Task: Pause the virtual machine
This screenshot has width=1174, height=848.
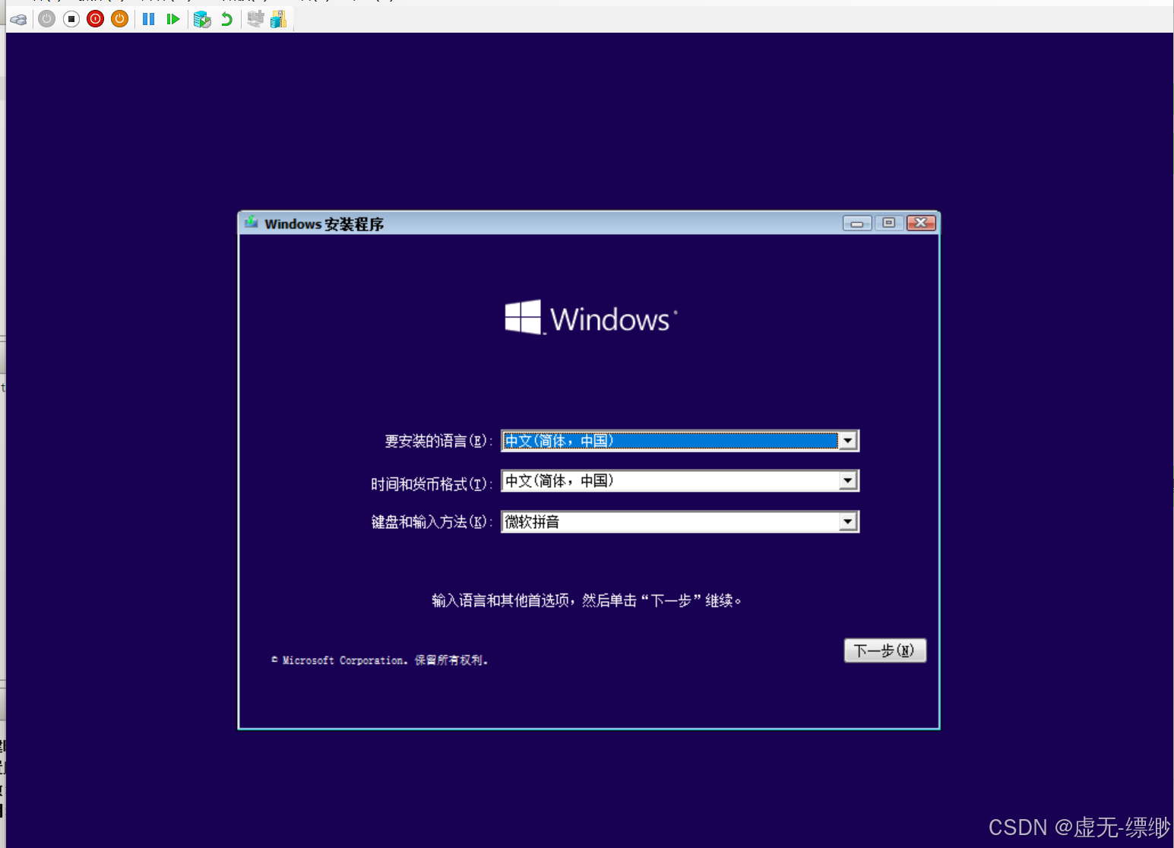Action: (x=149, y=19)
